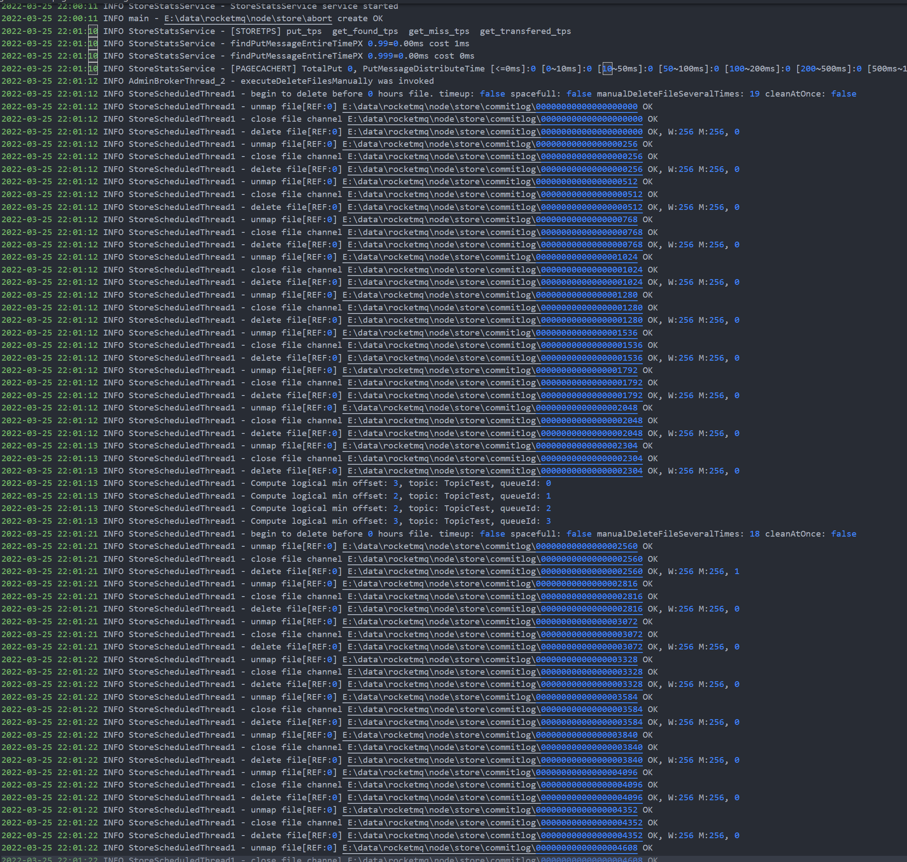This screenshot has height=862, width=907.
Task: Open commitlog 00000000000000001792 link in delete line
Action: (591, 395)
